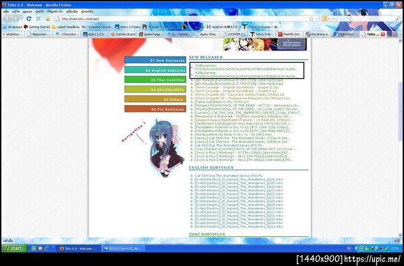Open the Tokyo Toshokan bookmark in bookmarks bar

261,27
